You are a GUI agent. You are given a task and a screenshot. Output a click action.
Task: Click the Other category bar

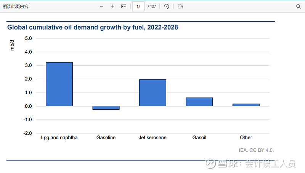point(246,105)
